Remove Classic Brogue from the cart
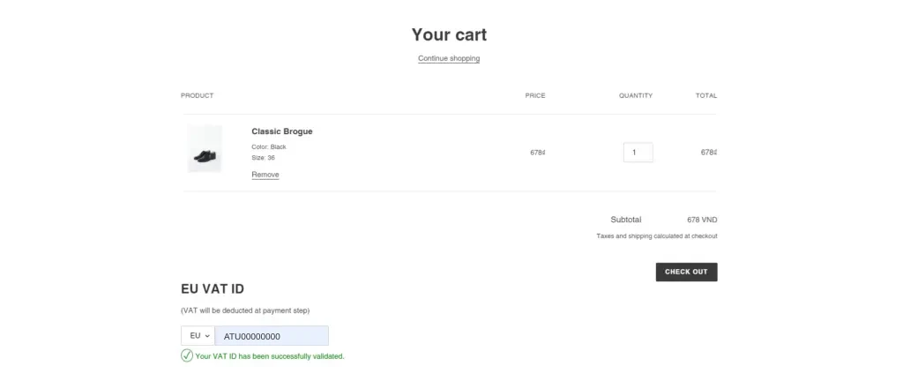This screenshot has width=903, height=381. (x=265, y=175)
